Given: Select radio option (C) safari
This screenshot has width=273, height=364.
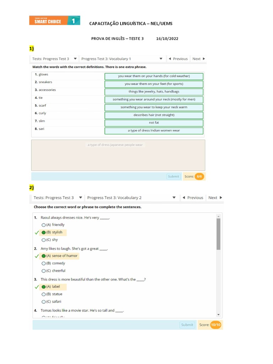Looking at the screenshot, I should [x=43, y=302].
